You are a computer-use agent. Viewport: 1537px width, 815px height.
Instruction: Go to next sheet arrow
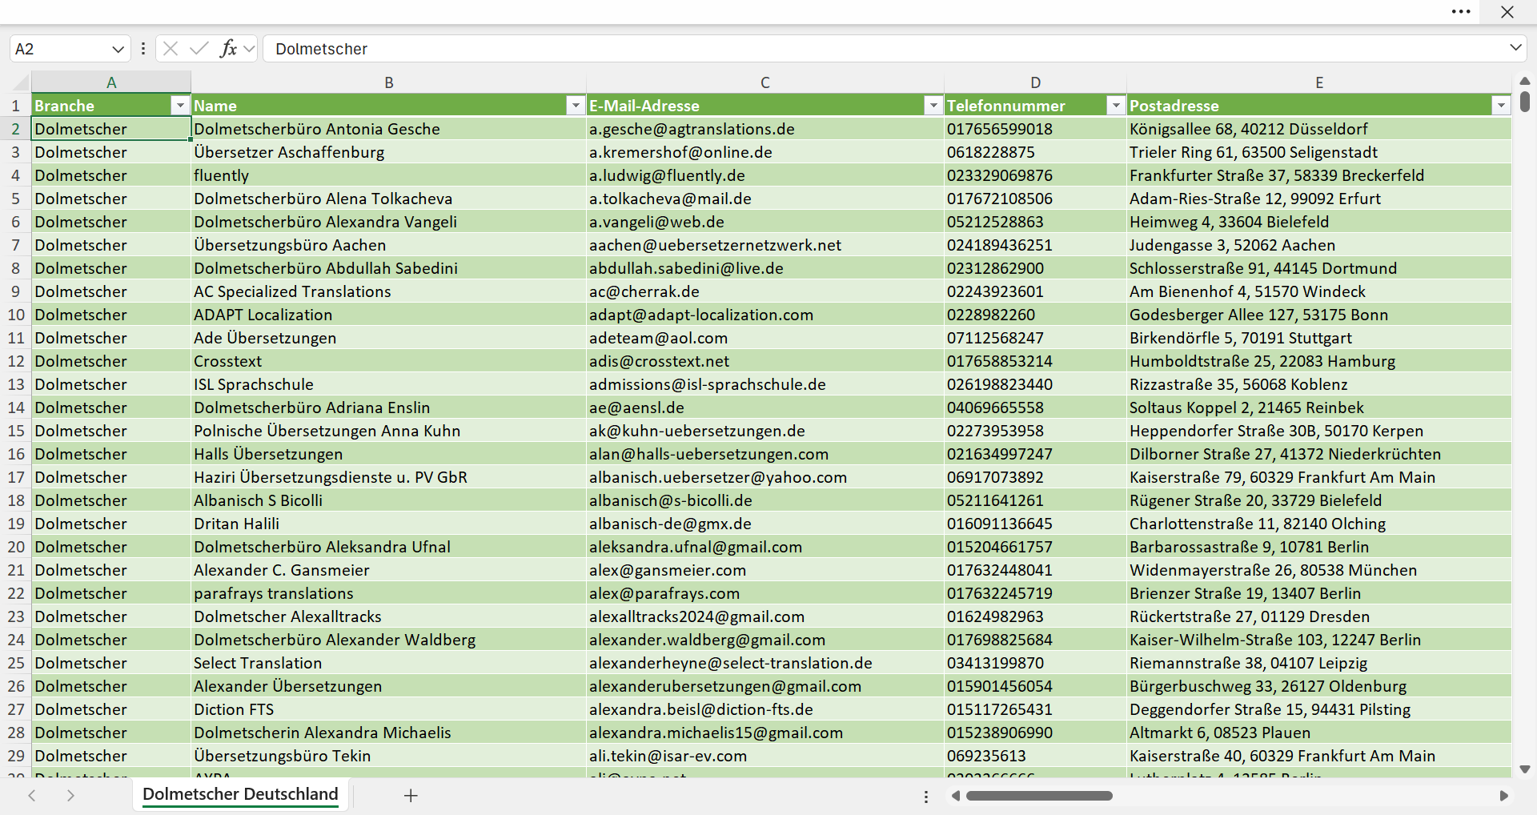(x=70, y=795)
